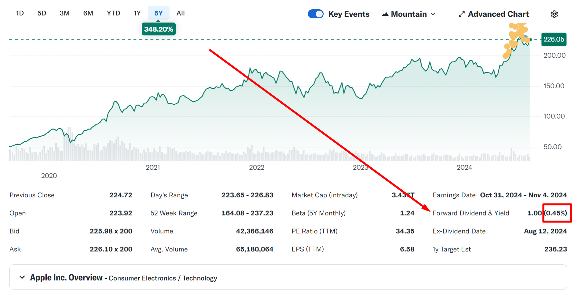
Task: Click the Mountain chart type icon
Action: [385, 14]
